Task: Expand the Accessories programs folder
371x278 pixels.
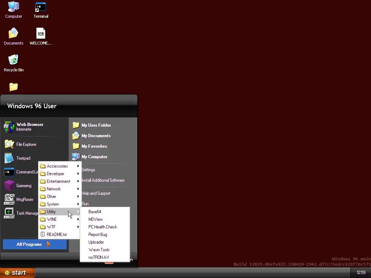Action: (x=60, y=166)
